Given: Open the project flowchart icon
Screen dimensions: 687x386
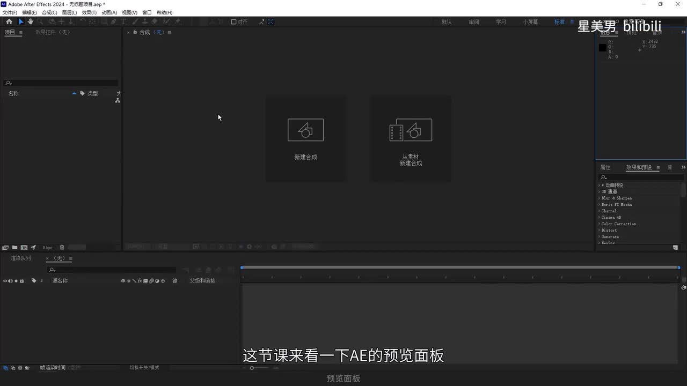Looking at the screenshot, I should 118,100.
